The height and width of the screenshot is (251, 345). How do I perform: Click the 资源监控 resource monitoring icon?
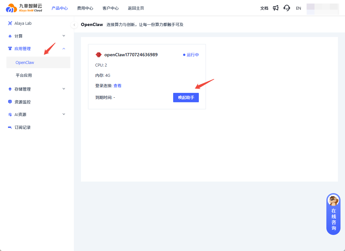10,102
